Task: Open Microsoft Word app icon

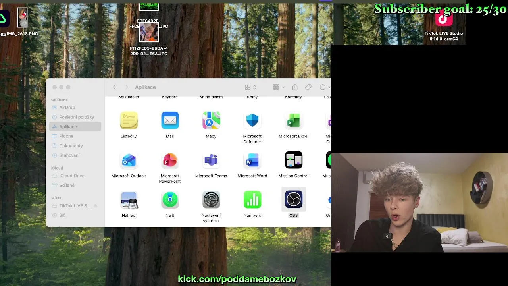Action: [252, 160]
